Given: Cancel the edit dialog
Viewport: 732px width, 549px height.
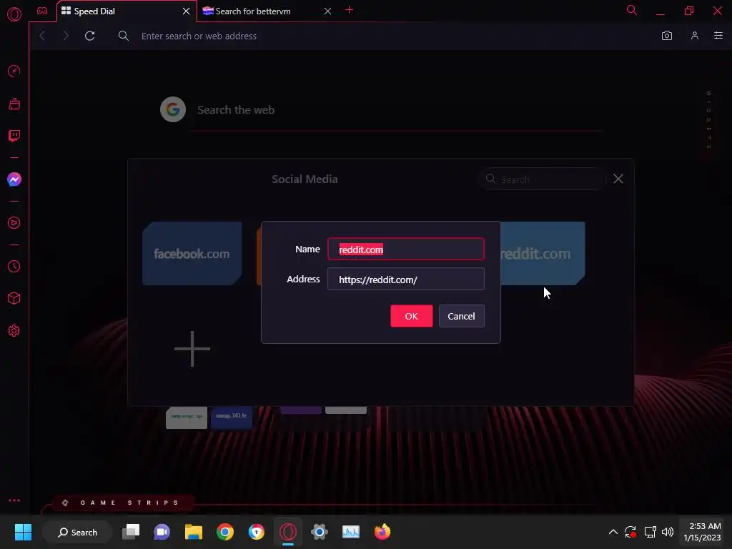Looking at the screenshot, I should (461, 316).
